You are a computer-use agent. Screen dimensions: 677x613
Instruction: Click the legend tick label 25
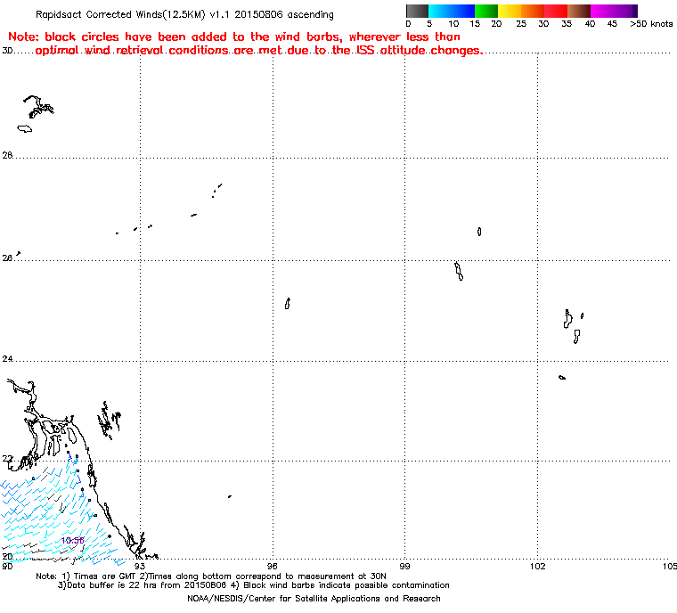(521, 24)
